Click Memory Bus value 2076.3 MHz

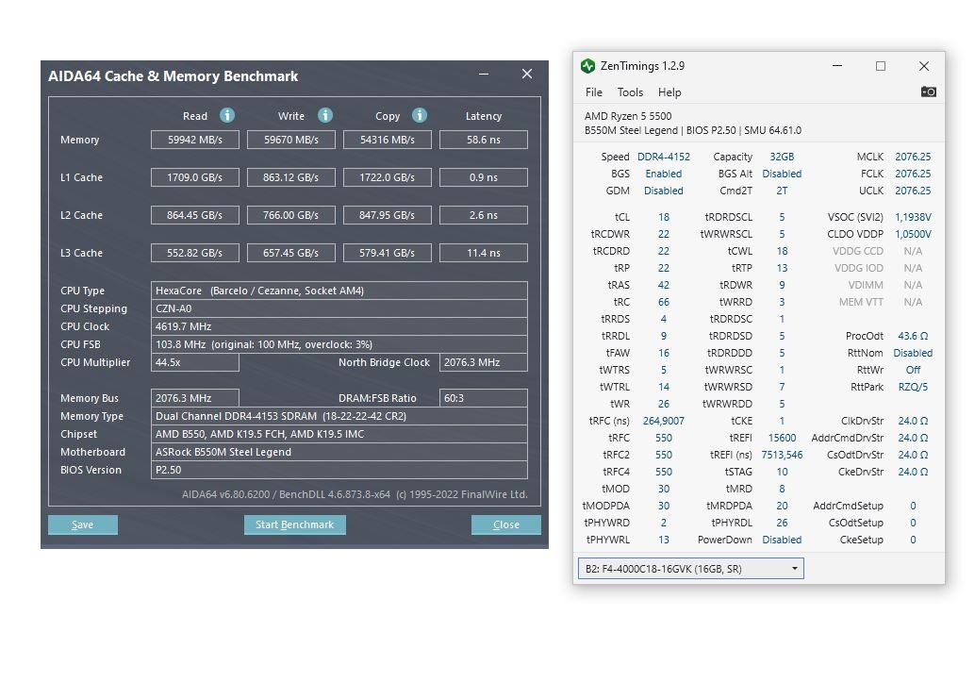pos(194,398)
